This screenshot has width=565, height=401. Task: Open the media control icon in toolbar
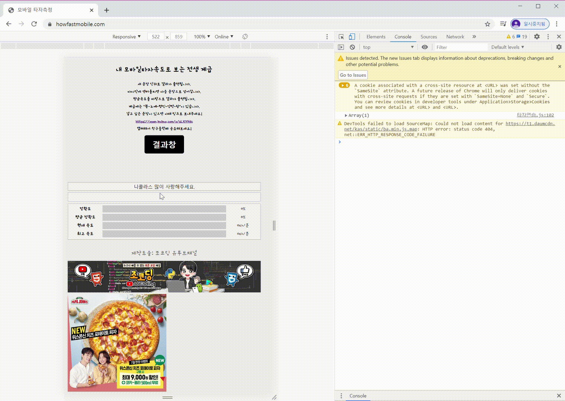point(503,24)
